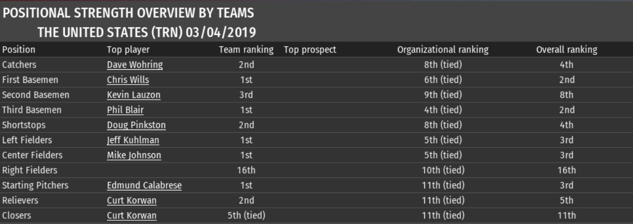
Task: Open Dave Wohring's player profile
Action: point(135,66)
